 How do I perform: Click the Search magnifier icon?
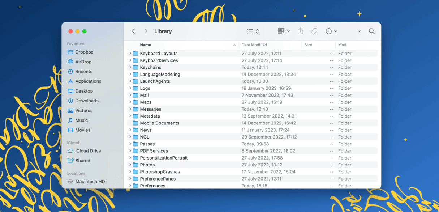tap(371, 31)
